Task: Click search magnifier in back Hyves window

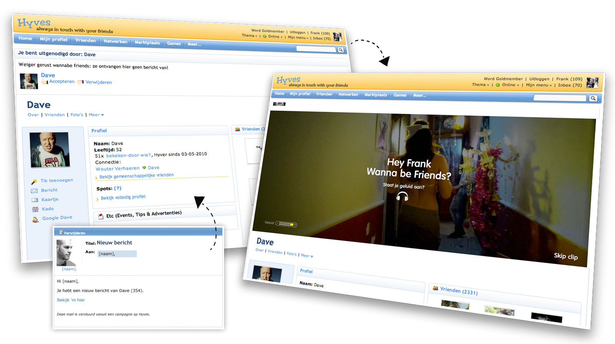Action: (341, 50)
